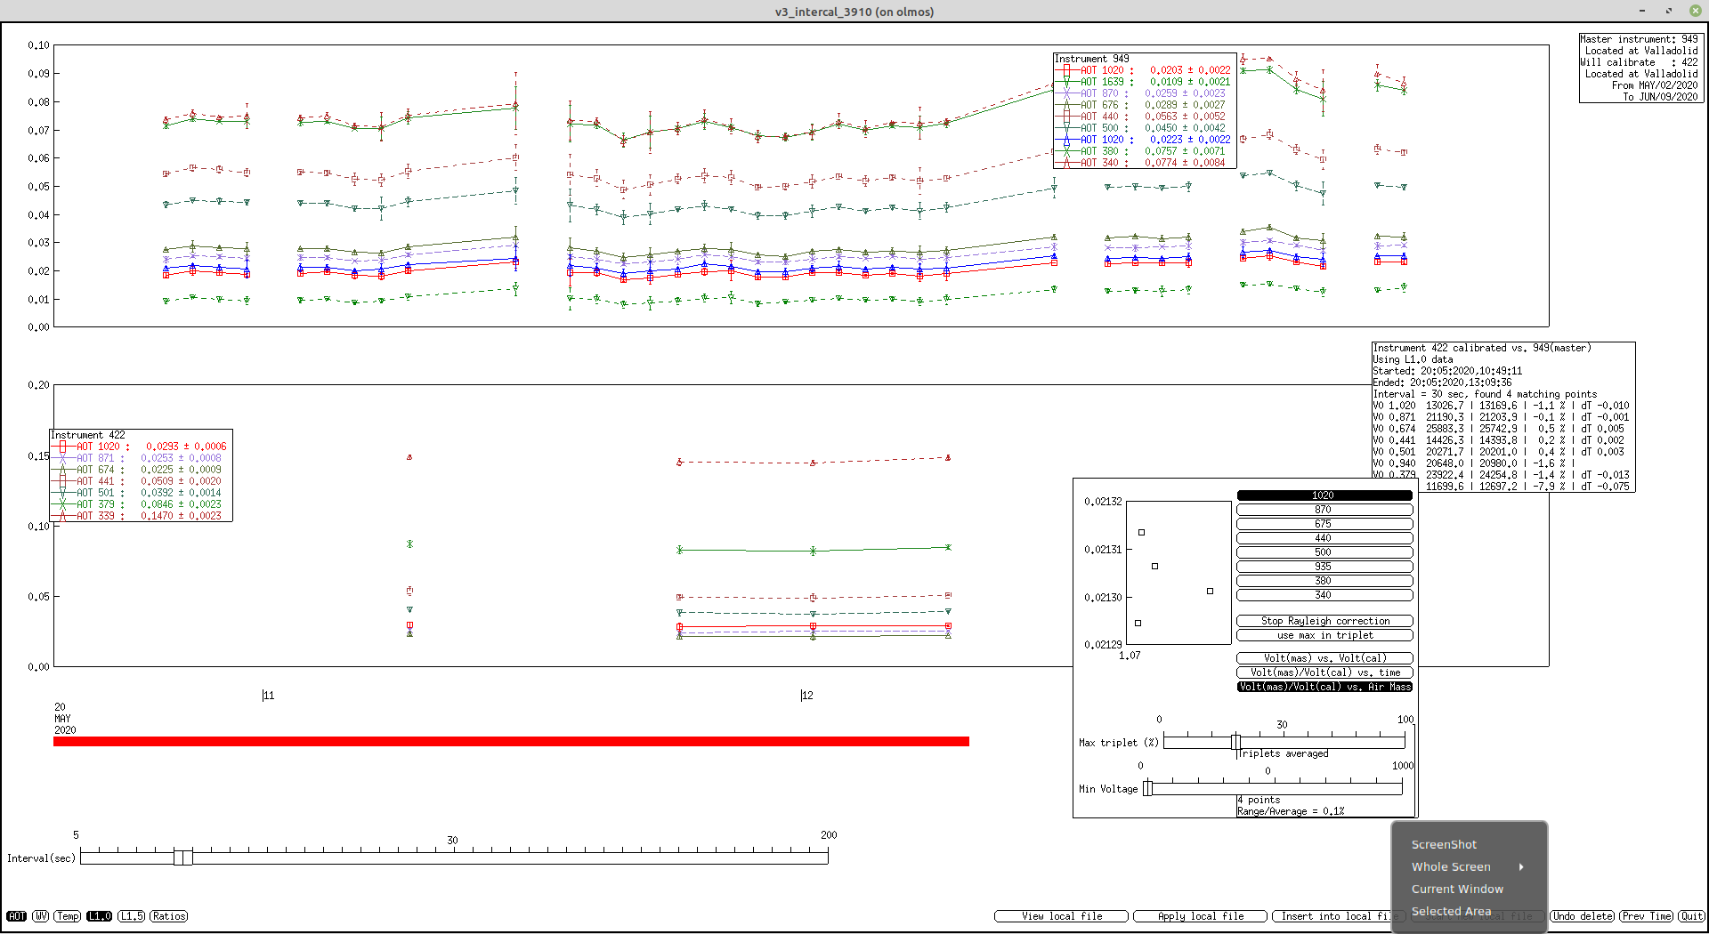Click View local file button
1709x934 pixels.
point(1061,916)
